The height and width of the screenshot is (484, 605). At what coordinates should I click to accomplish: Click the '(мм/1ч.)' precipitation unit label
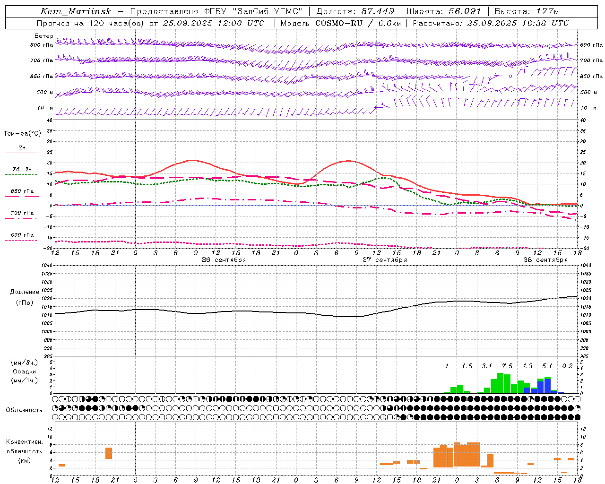point(25,380)
